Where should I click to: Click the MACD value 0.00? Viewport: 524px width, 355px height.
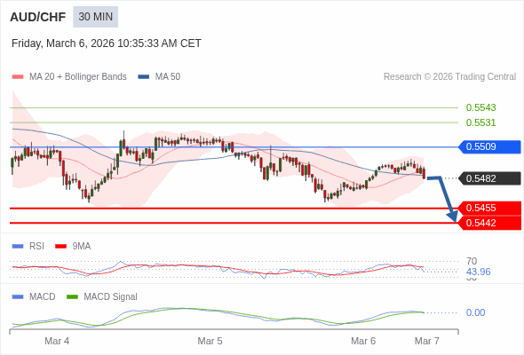[475, 313]
